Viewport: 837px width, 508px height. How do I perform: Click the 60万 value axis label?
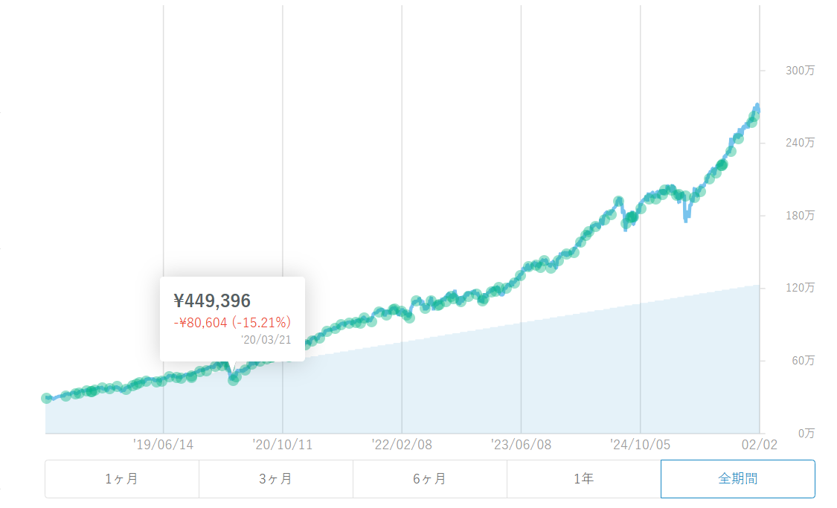pyautogui.click(x=802, y=361)
